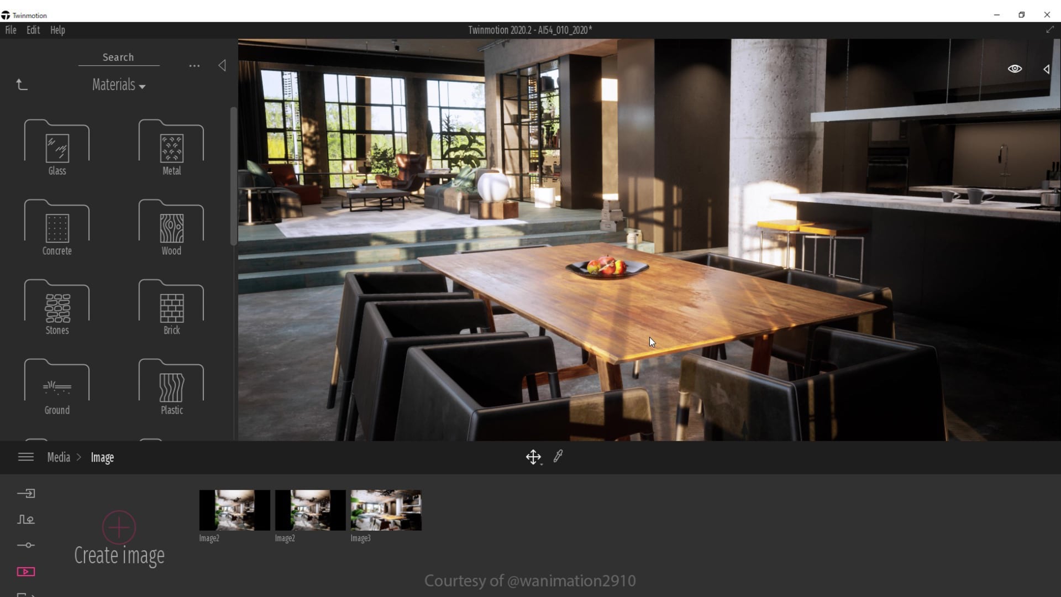This screenshot has width=1061, height=597.
Task: Select the Glass materials folder
Action: tap(57, 146)
